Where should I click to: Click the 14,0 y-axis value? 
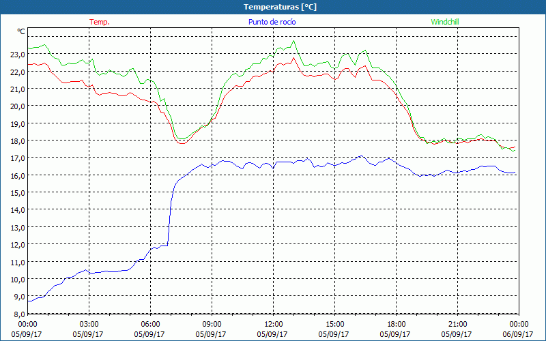[x=18, y=210]
